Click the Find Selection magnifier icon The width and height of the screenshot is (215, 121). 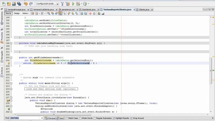[x=48, y=13]
